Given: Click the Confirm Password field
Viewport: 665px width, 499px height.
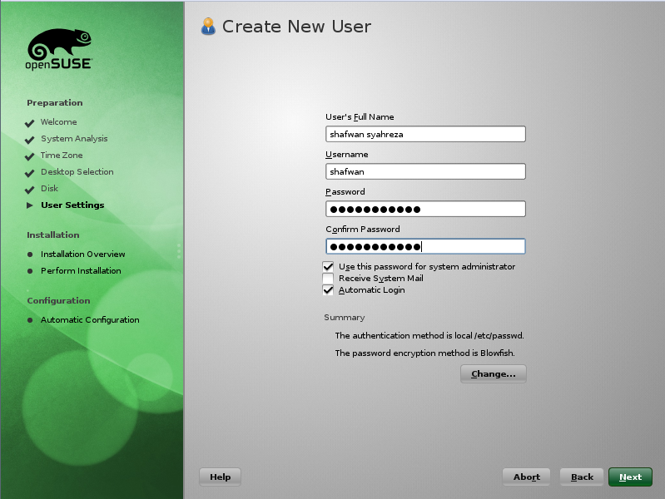Looking at the screenshot, I should 425,246.
